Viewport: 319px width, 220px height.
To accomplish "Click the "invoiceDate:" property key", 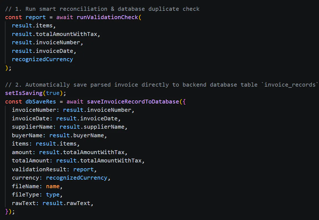I will coord(32,118).
